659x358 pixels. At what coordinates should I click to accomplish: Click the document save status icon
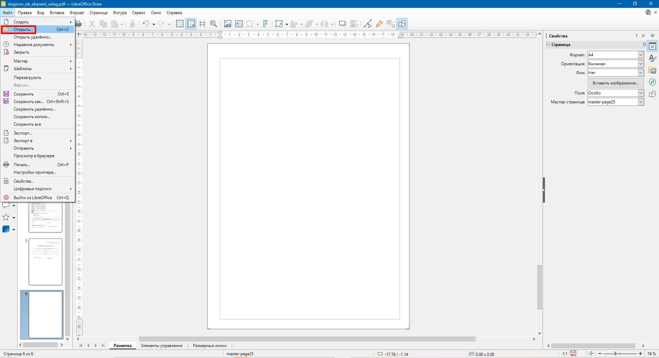pos(573,354)
